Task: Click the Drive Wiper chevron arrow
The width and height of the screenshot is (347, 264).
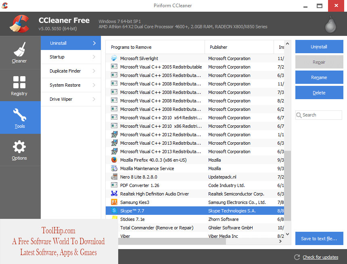Action: coord(94,99)
